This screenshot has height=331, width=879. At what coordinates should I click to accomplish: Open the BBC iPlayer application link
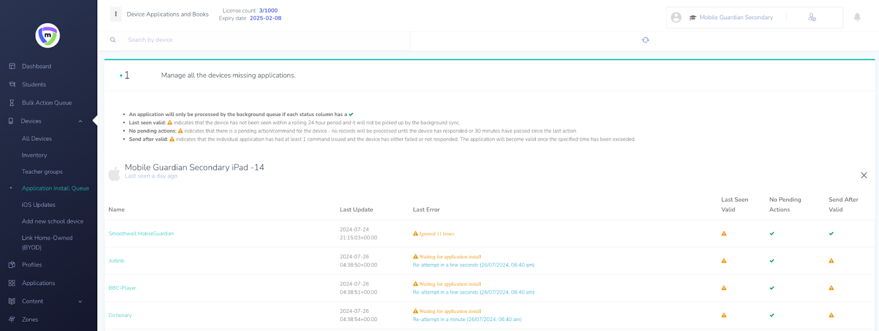(x=123, y=288)
